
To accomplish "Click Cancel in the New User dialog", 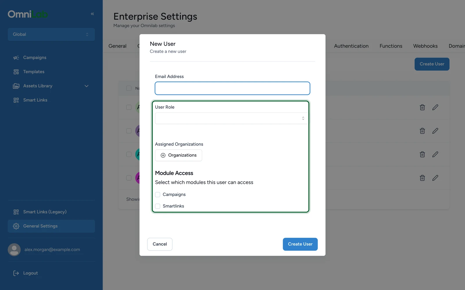I will tap(160, 244).
